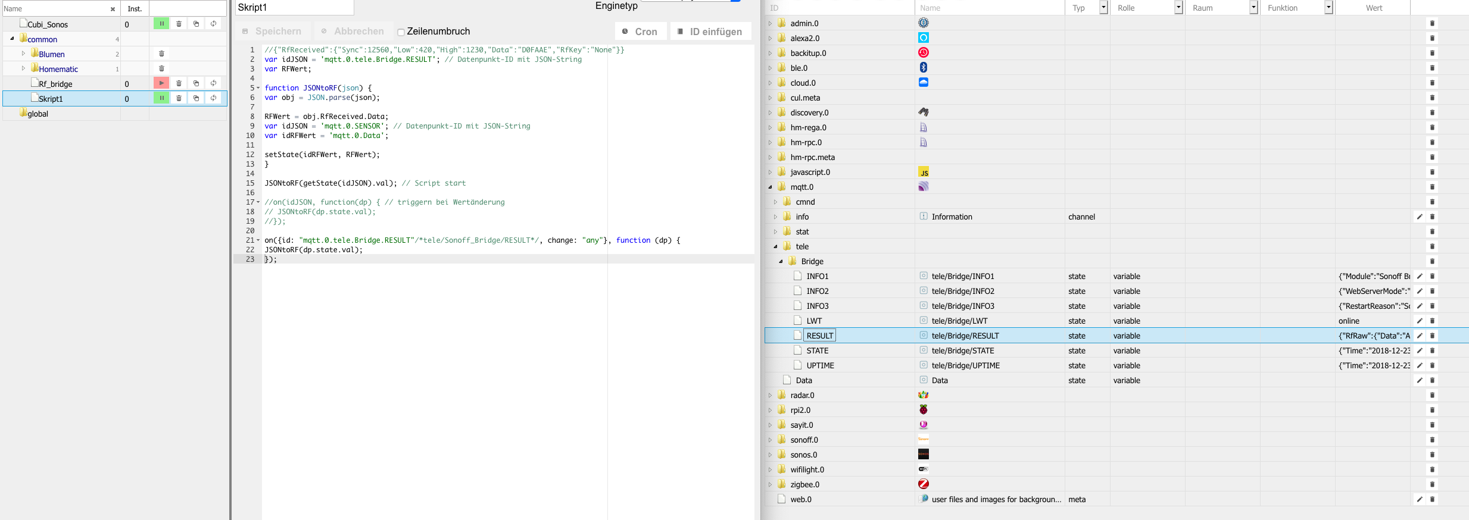
Task: Delete the Data state
Action: click(1432, 380)
